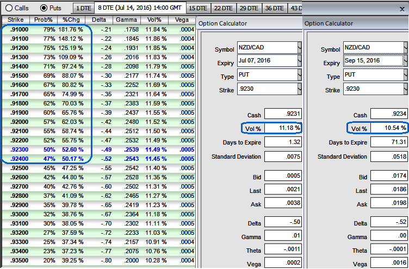
Task: Click the Days to Expire field showing 71.31
Action: pyautogui.click(x=388, y=142)
